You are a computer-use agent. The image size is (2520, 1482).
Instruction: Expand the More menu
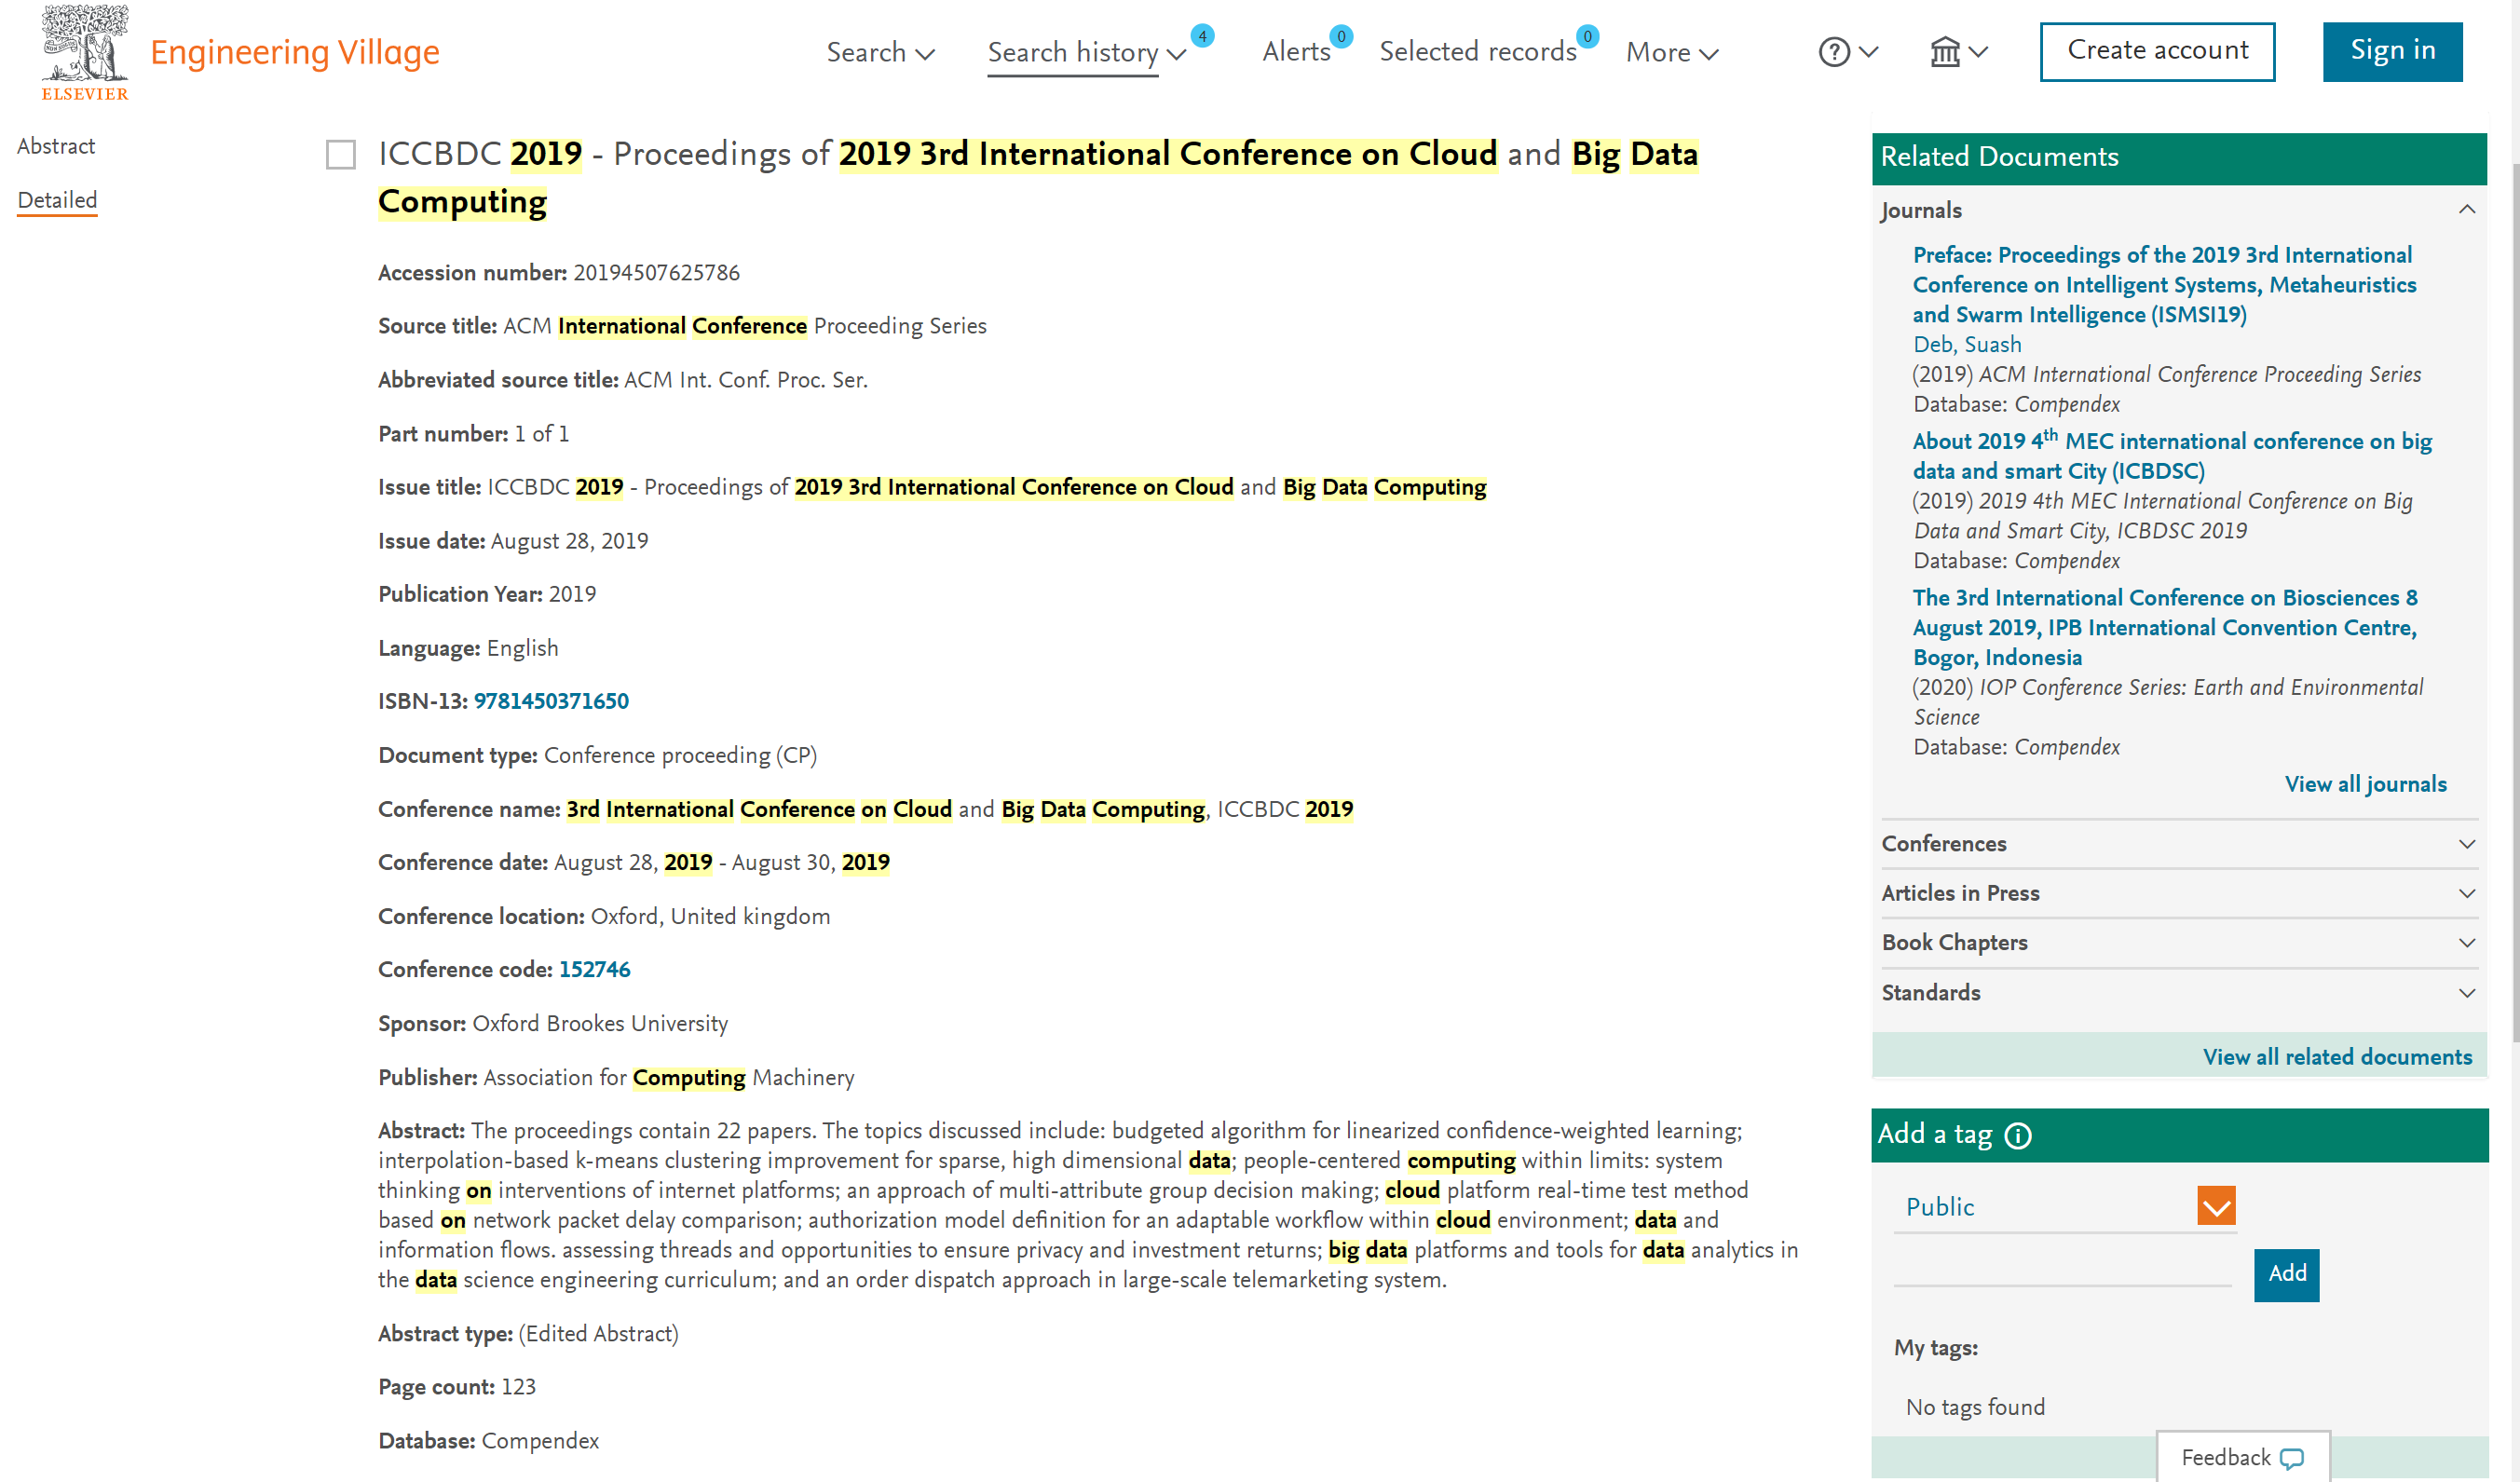(1672, 52)
